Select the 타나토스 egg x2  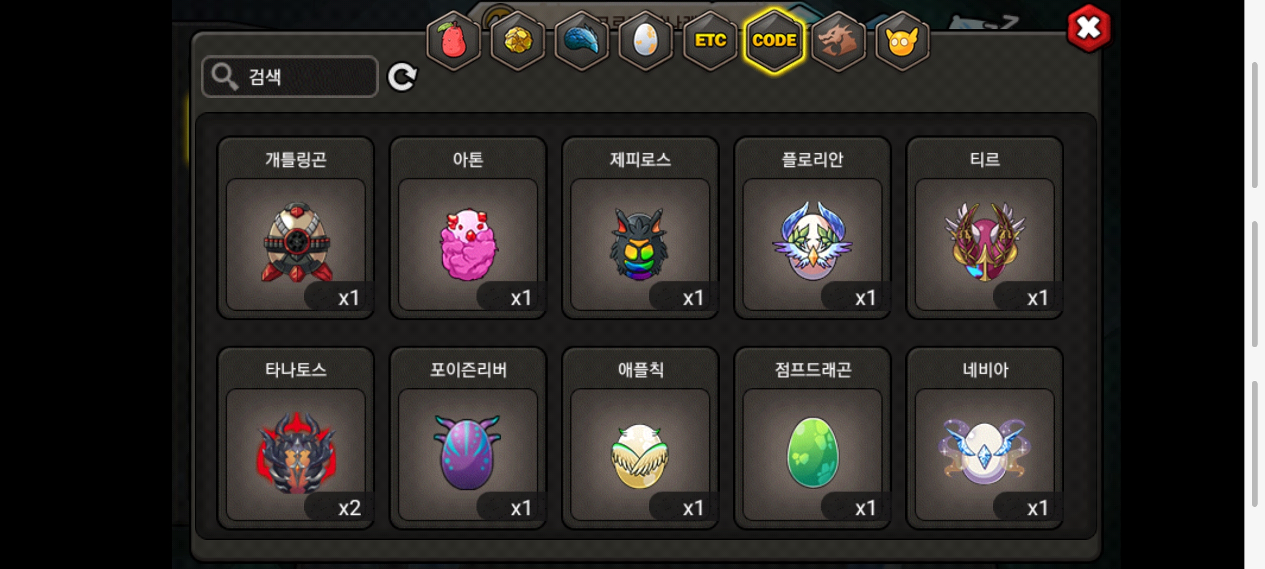pos(296,438)
